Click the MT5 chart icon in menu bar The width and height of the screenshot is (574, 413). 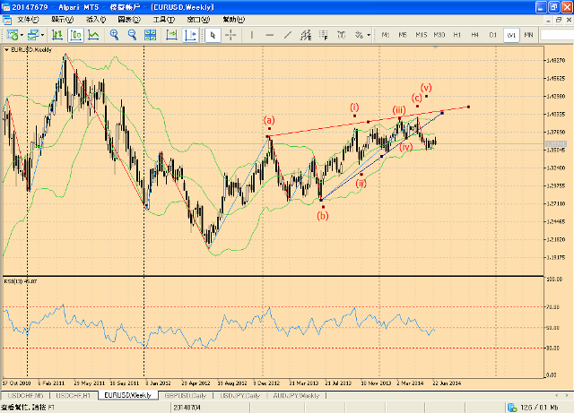point(6,20)
